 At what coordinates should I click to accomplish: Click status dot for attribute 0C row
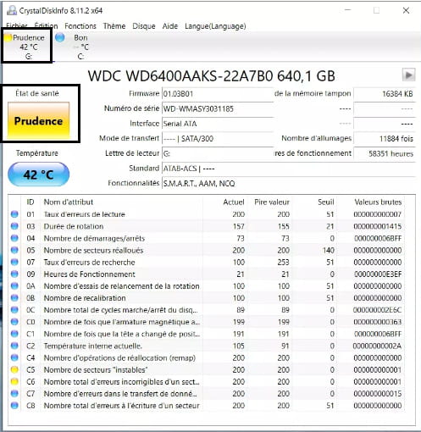(x=14, y=310)
